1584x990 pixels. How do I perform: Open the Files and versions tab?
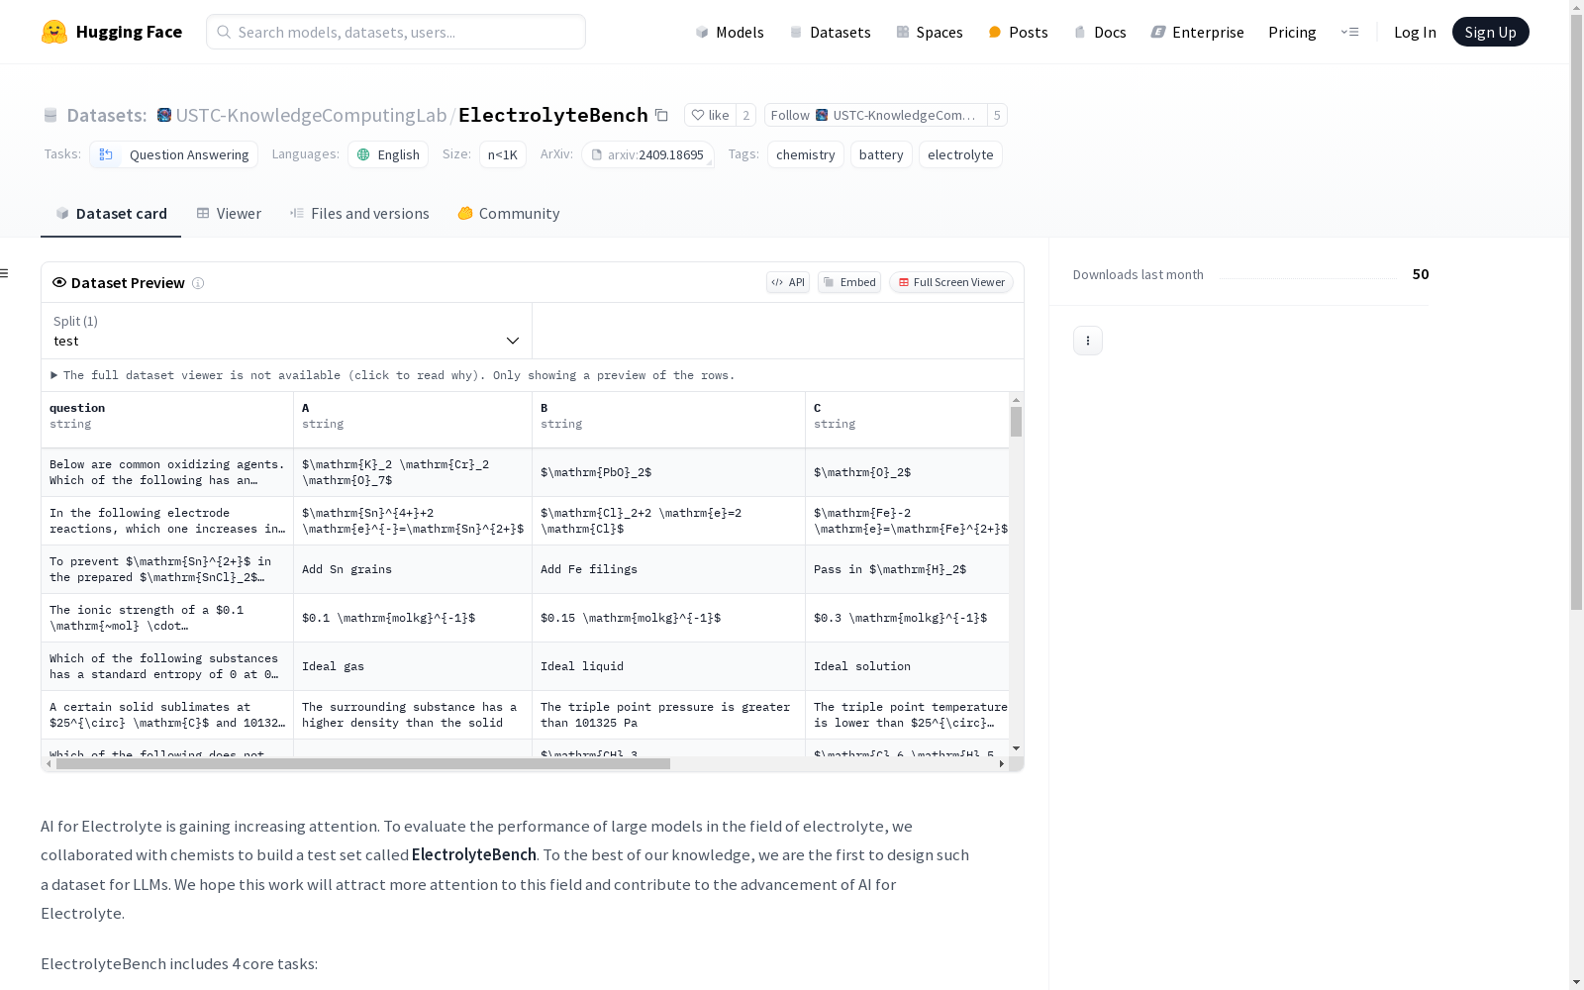pos(359,214)
